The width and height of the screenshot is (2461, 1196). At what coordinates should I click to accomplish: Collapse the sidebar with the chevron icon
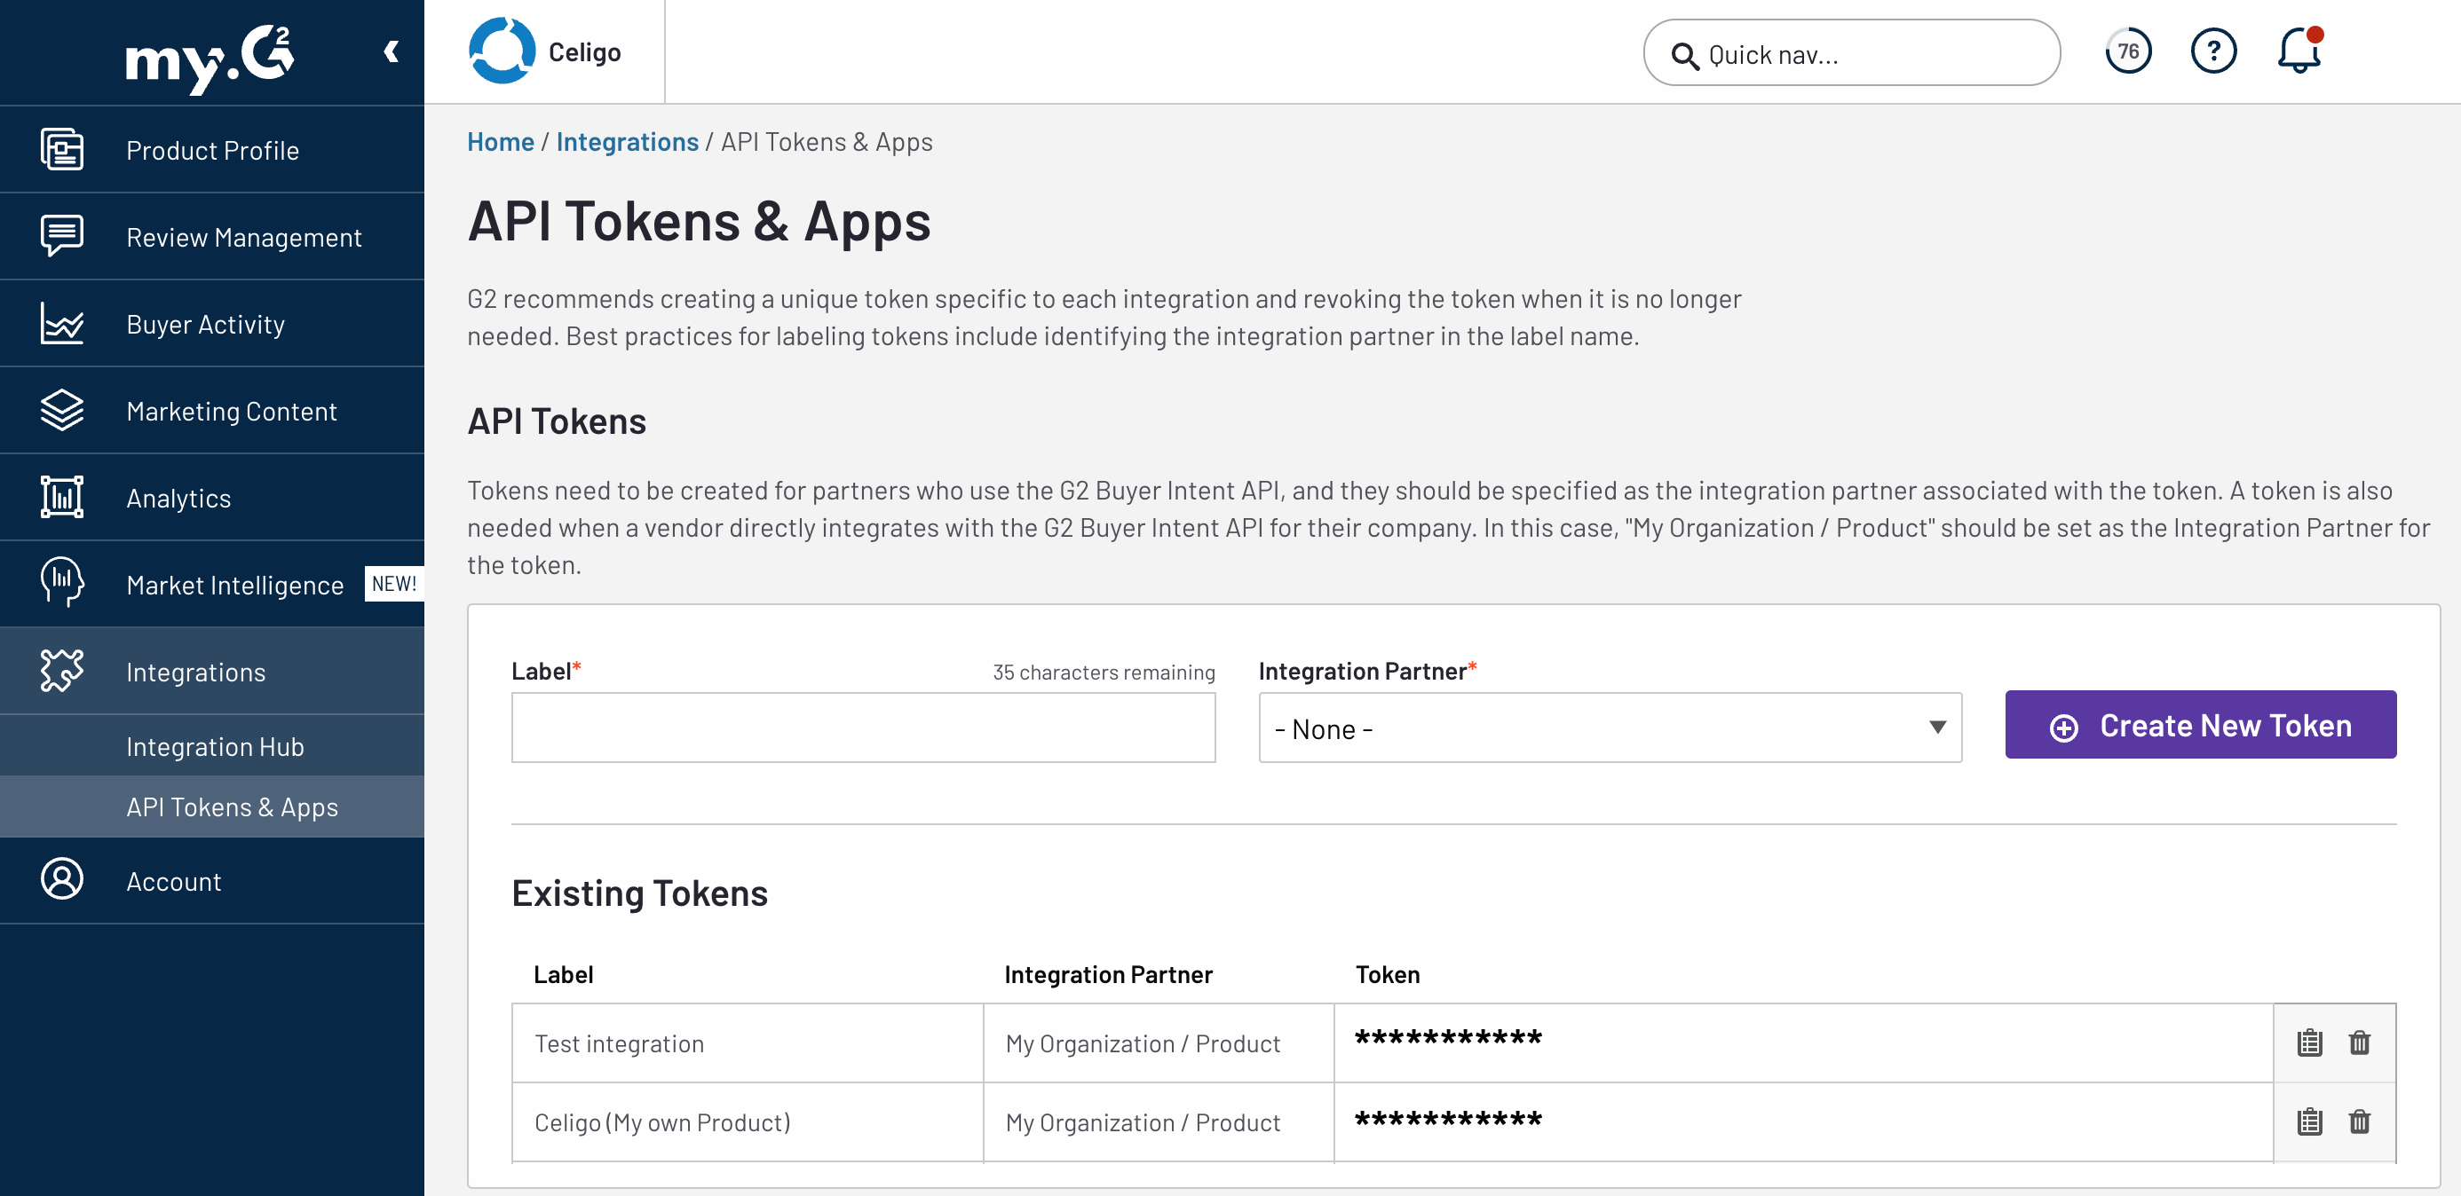click(391, 51)
